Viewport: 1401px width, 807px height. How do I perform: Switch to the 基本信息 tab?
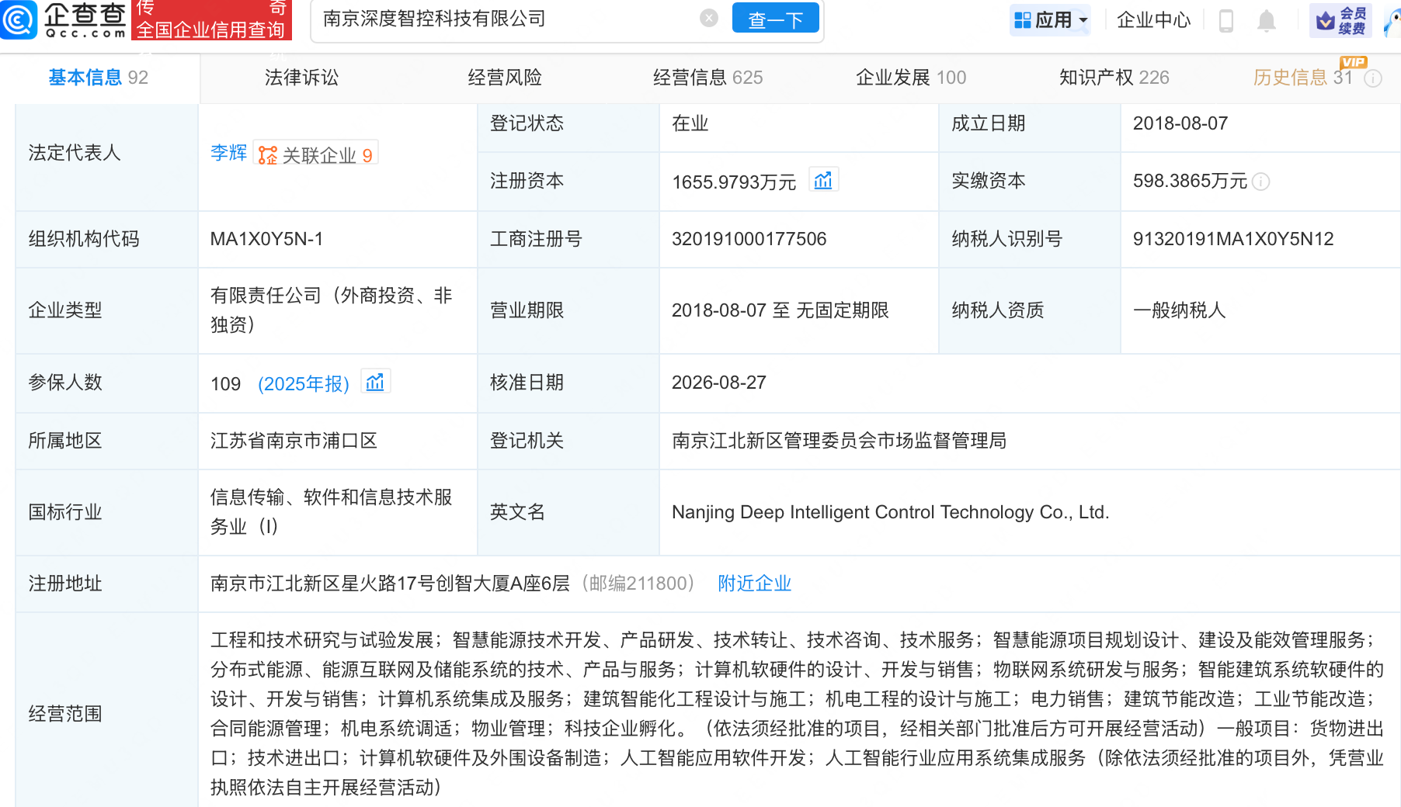pos(99,78)
